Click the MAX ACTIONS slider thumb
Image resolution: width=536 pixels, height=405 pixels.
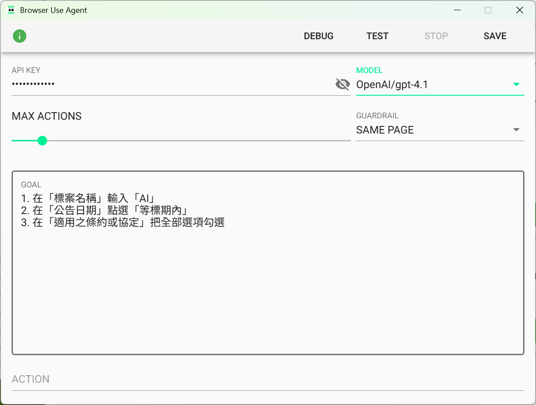pyautogui.click(x=42, y=141)
